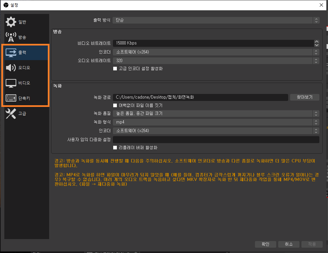Open 녹화 형식 dropdown showing mp4

[216, 122]
